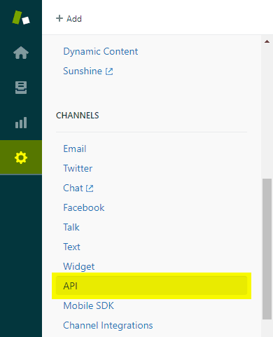
Task: Open the Sunshine link
Action: point(83,71)
